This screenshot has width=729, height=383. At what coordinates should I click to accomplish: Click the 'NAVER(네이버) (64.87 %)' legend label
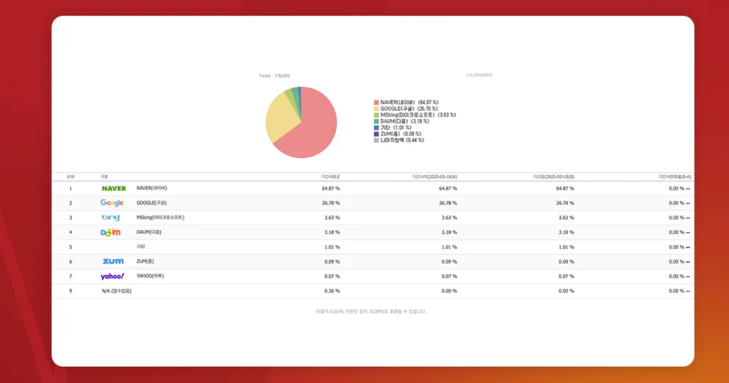coord(409,103)
